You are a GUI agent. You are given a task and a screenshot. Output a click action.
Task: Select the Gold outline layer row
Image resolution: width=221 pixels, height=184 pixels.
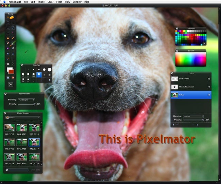191,79
